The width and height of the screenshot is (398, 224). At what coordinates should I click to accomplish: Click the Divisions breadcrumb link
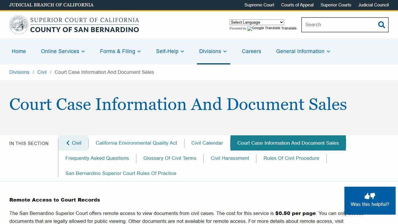click(19, 72)
